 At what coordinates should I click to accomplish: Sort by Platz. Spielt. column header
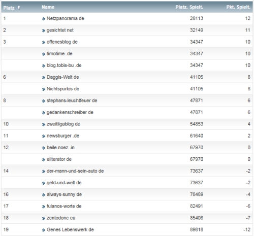click(x=189, y=7)
